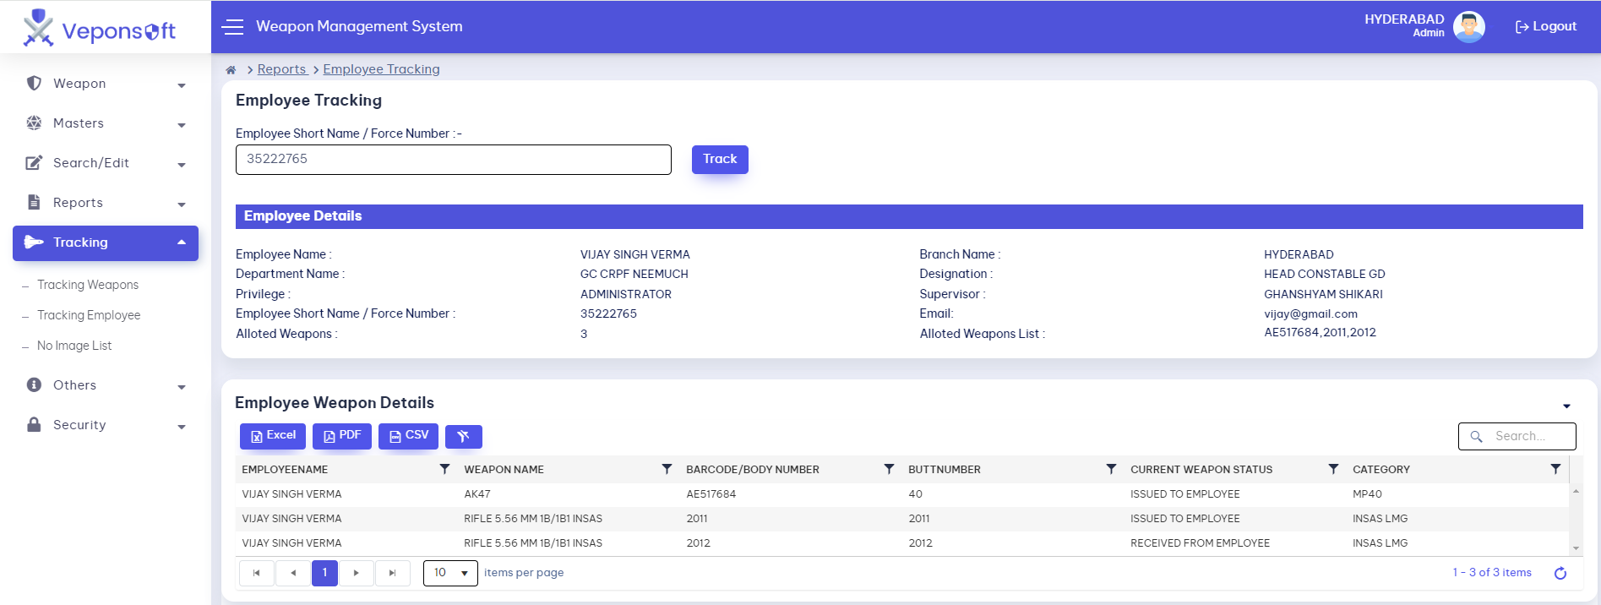Sort by WEAPON NAME column header
1601x605 pixels.
504,470
